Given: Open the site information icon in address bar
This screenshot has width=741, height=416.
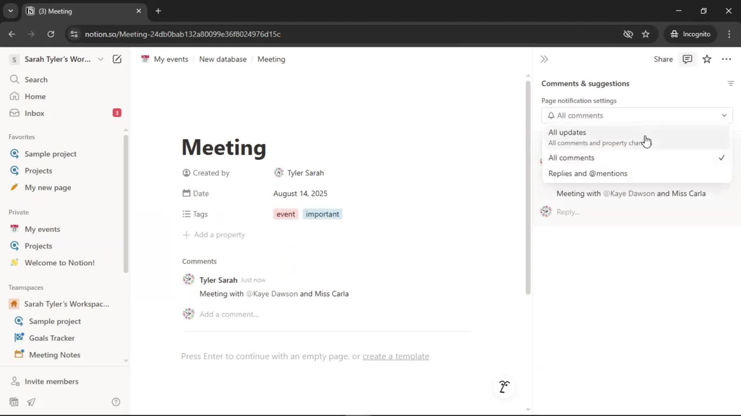Looking at the screenshot, I should click(74, 34).
